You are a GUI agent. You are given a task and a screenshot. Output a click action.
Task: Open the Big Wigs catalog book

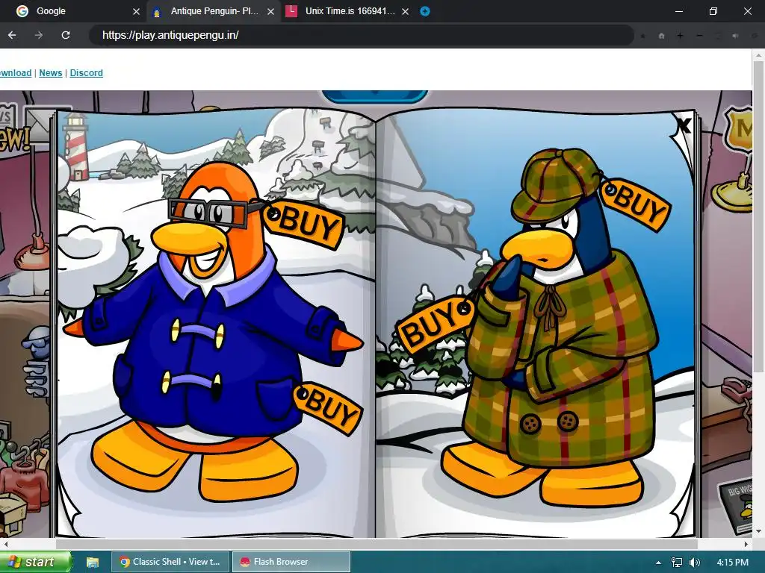pos(737,505)
